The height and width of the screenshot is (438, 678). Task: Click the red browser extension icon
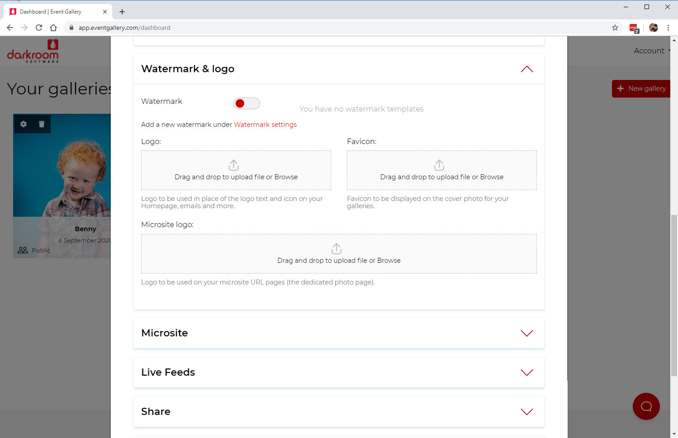click(634, 28)
